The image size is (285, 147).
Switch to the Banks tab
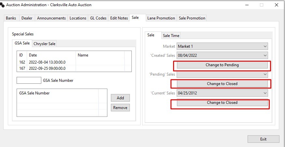pyautogui.click(x=11, y=18)
